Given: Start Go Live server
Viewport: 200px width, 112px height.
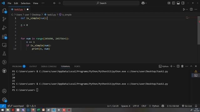Looking at the screenshot, I should pos(187,106).
